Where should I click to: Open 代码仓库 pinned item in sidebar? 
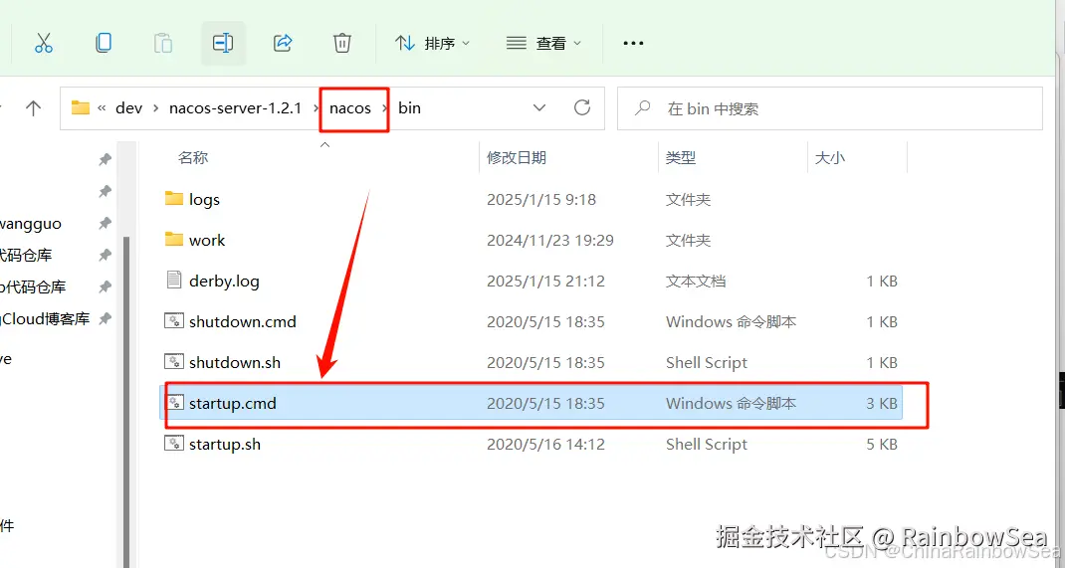[26, 256]
